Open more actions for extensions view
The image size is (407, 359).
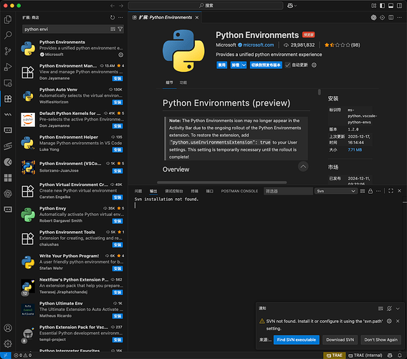pos(120,17)
